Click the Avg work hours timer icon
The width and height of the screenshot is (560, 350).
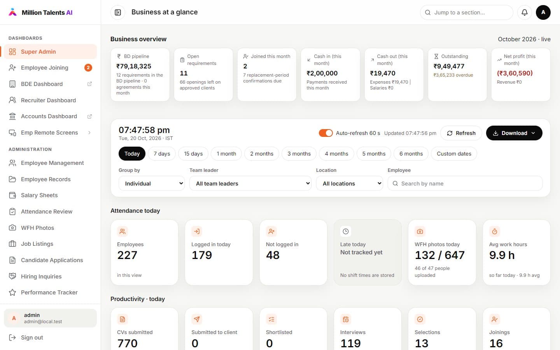click(x=495, y=231)
